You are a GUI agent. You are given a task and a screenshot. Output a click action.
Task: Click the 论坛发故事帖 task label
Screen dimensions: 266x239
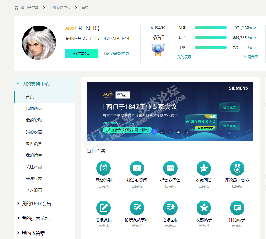point(137,220)
